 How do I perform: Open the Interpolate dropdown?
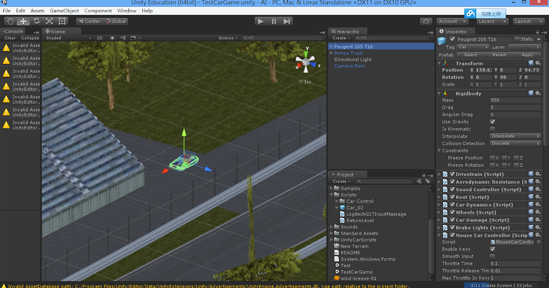click(x=515, y=136)
